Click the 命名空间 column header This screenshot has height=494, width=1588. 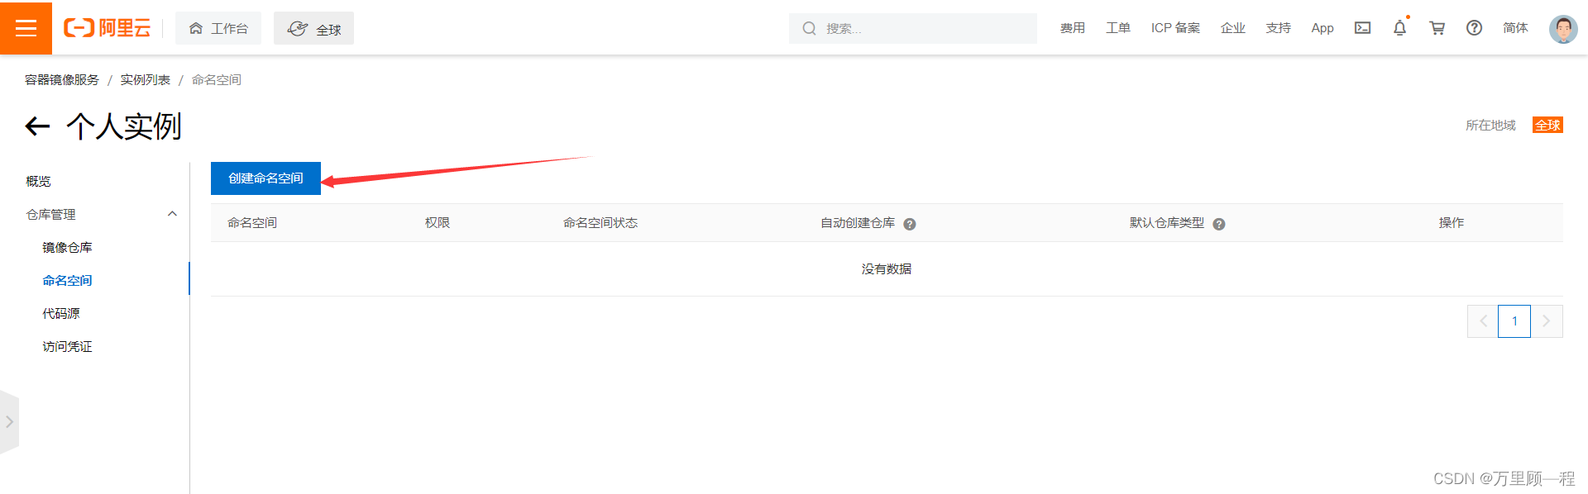click(x=252, y=223)
